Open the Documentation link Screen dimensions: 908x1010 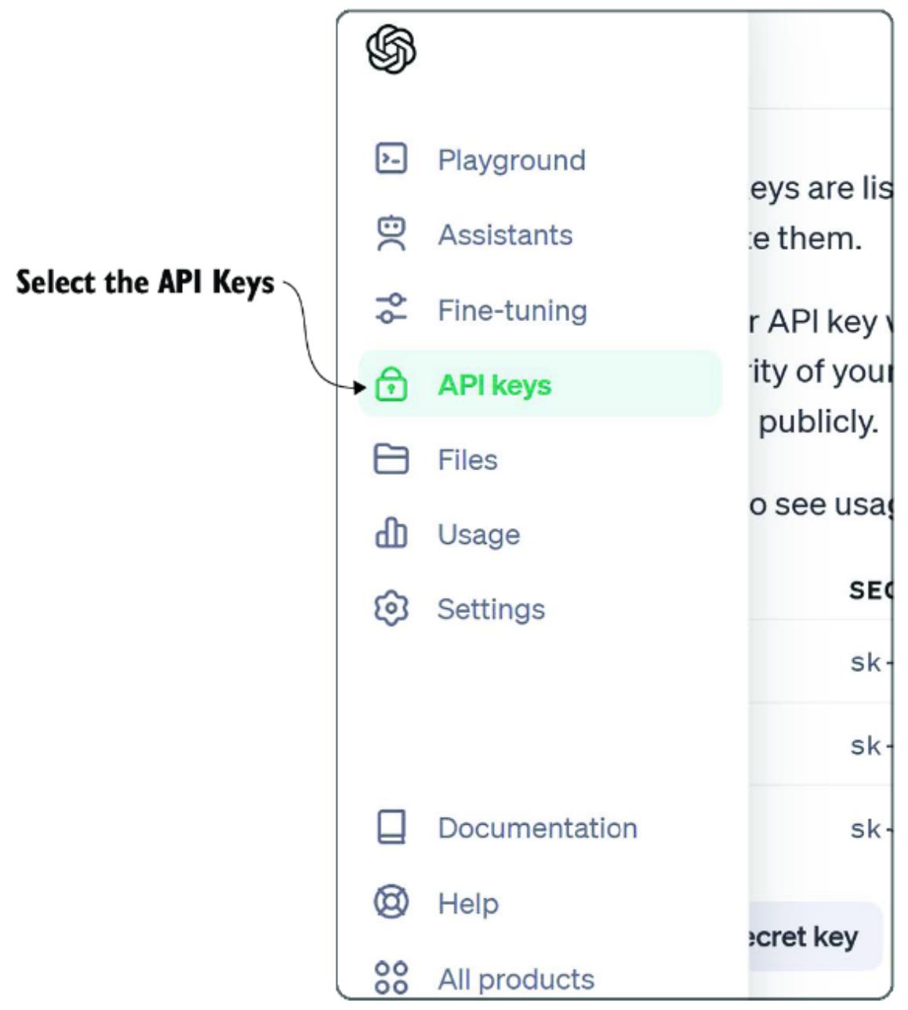(537, 828)
